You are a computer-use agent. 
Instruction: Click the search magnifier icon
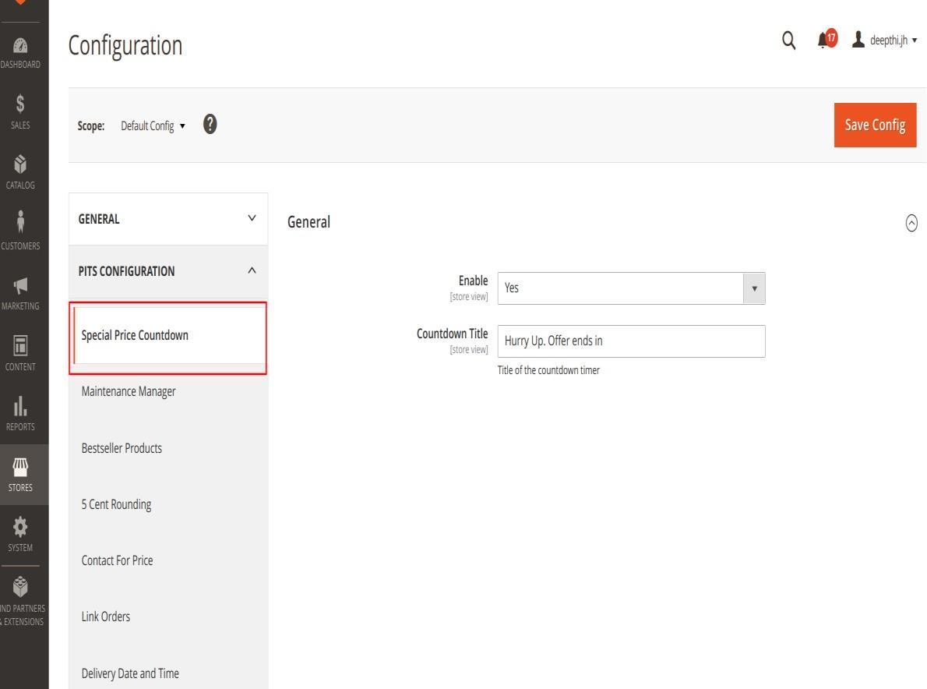point(789,41)
